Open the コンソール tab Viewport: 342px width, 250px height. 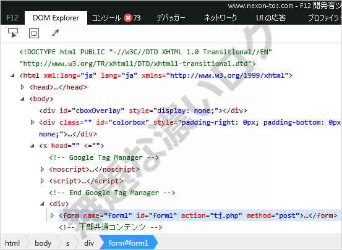[x=106, y=18]
